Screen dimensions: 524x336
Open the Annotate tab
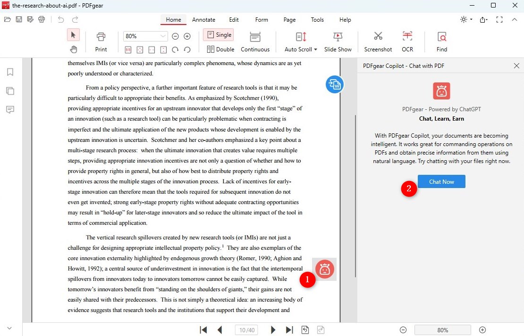[203, 20]
